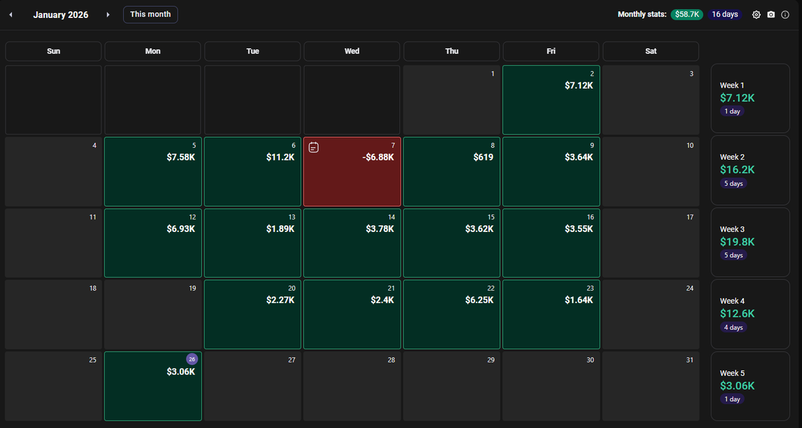Select empty January 28 day cell
This screenshot has width=802, height=428.
pos(352,386)
